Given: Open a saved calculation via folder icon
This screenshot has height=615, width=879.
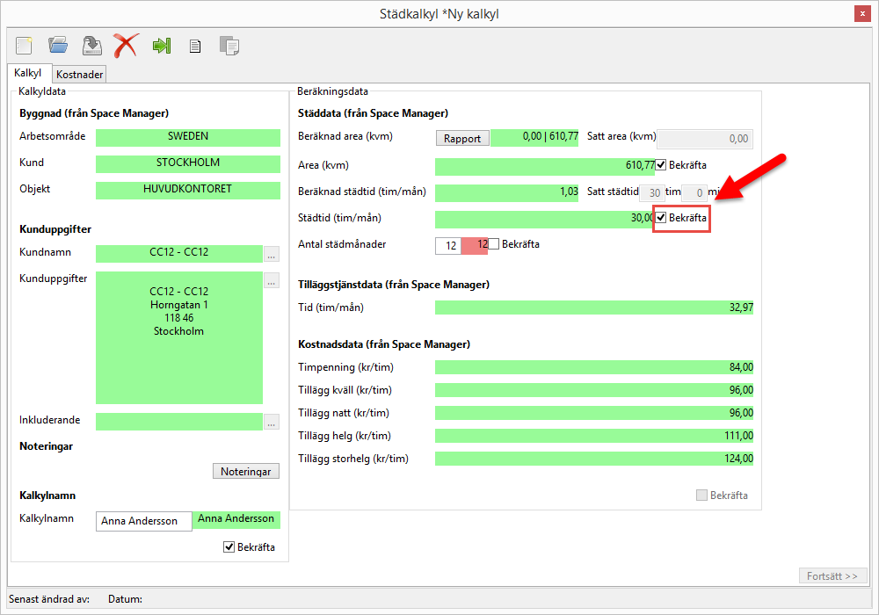Looking at the screenshot, I should 58,45.
